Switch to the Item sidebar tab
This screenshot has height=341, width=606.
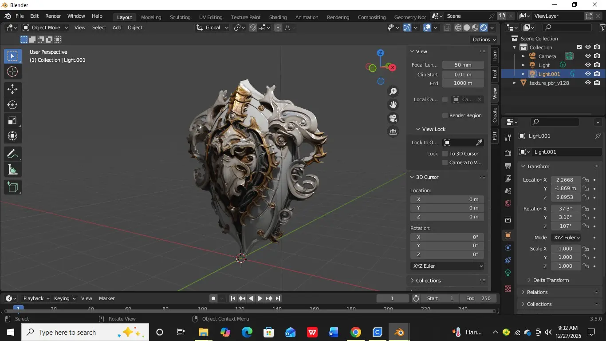[495, 56]
